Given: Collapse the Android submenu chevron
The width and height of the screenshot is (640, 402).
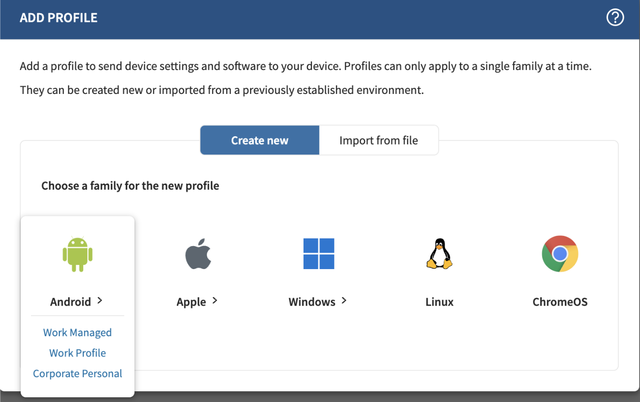Looking at the screenshot, I should (x=100, y=301).
